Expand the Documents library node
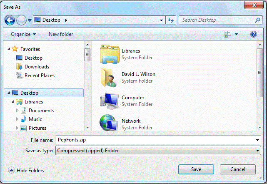Viewport: 267px width, 184px height. coord(17,111)
